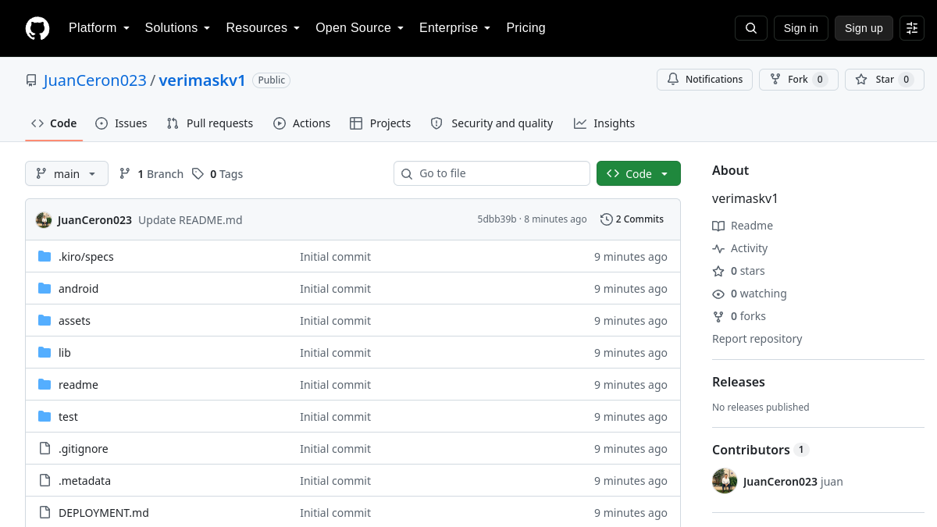Open the Platform menu
The image size is (937, 527).
(99, 28)
